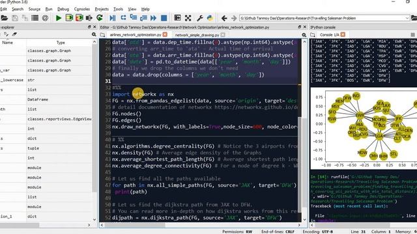Open the Projects menu
417x234 pixels.
(102, 9)
